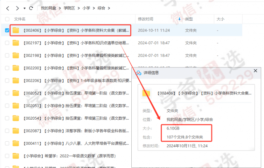Select location 我的网盘/学院区/小学/综合 in dialog
264x168 pixels.
click(190, 120)
